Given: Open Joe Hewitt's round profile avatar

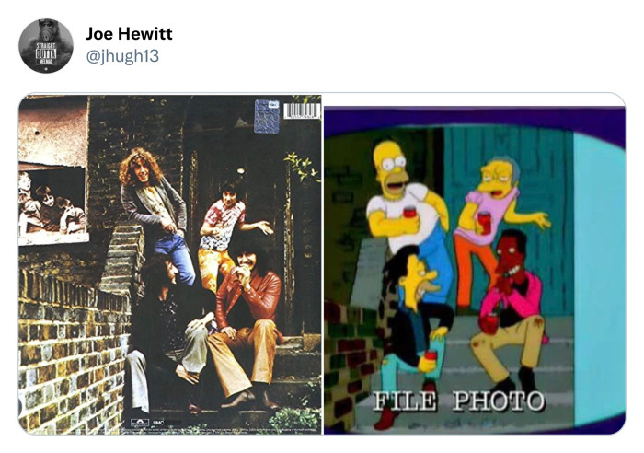Looking at the screenshot, I should (x=46, y=46).
